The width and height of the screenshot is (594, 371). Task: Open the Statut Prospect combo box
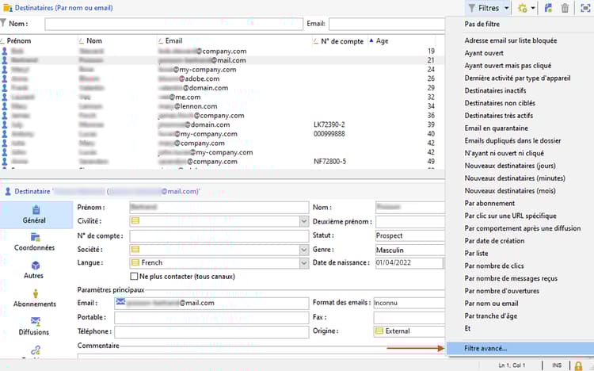tap(410, 235)
